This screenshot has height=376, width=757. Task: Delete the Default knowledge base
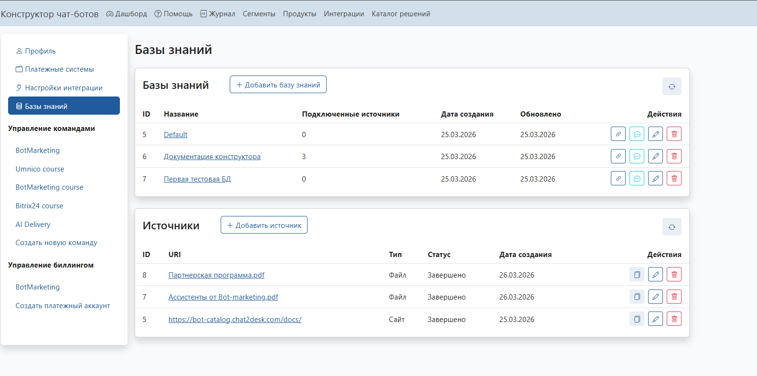pyautogui.click(x=674, y=134)
